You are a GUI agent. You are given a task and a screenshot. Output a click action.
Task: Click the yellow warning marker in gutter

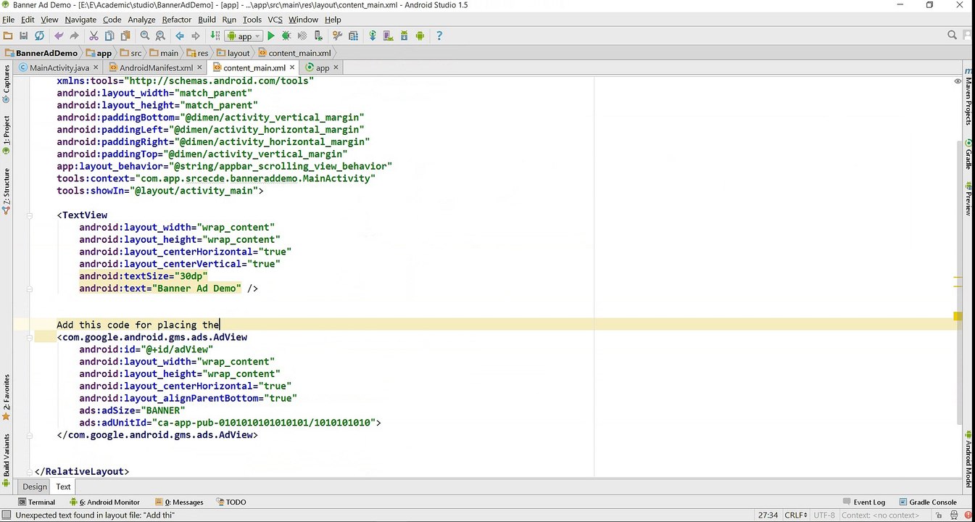click(x=958, y=316)
